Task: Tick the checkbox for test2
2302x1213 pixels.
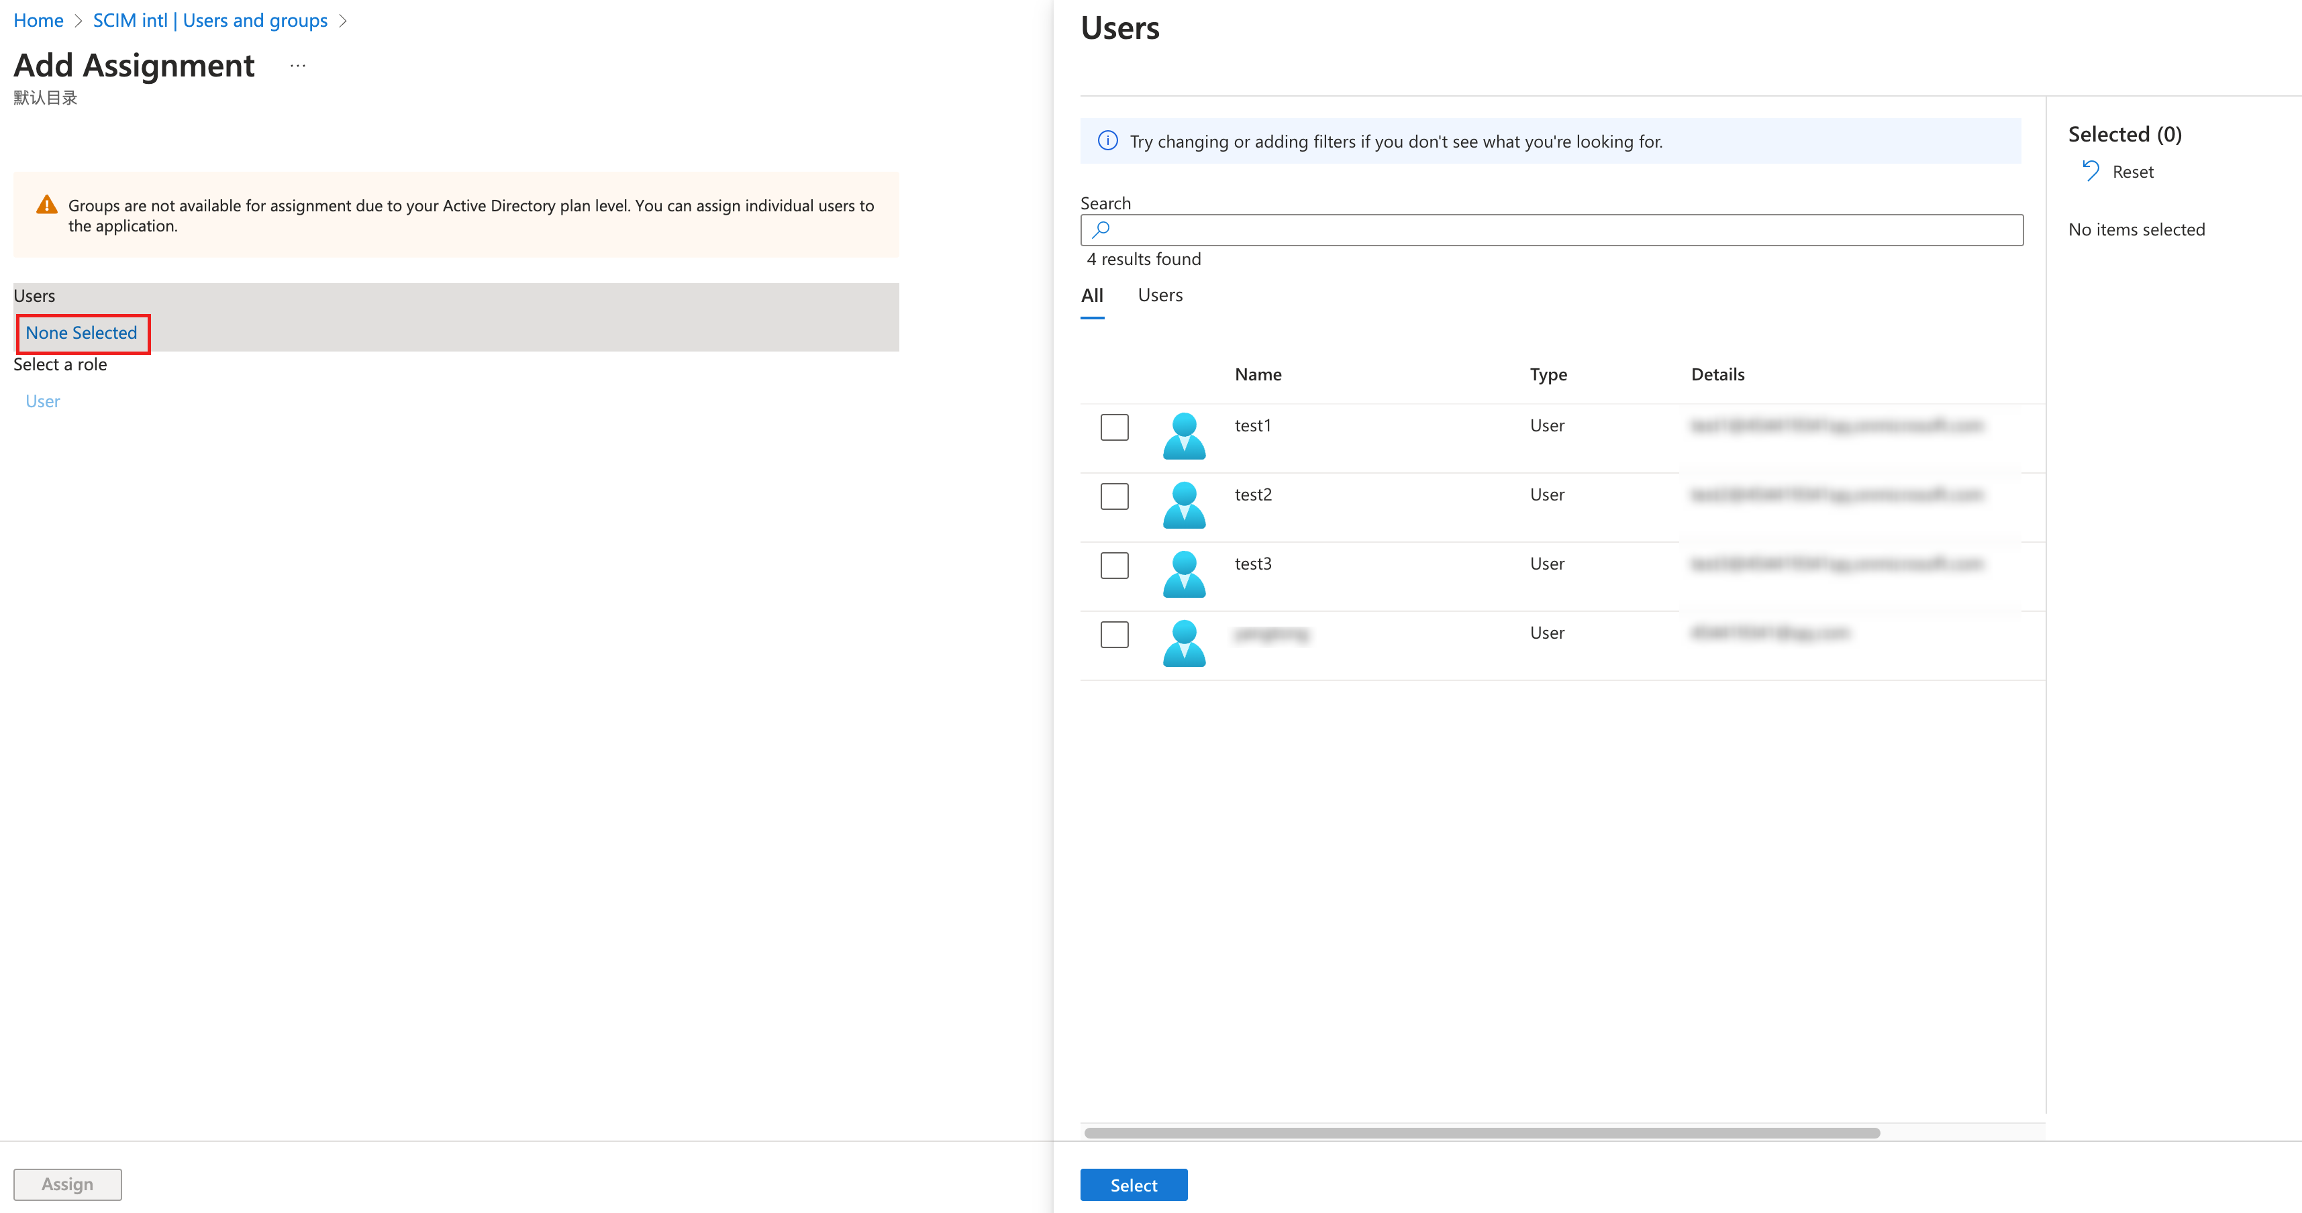Action: pos(1113,496)
